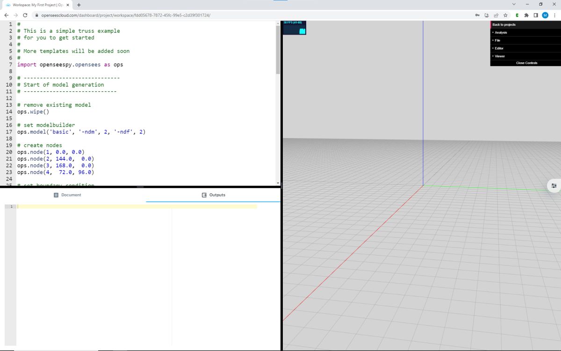Screen dimensions: 561x351
Task: Click code line ops.node(4, 72.0, 96.0)
Action: pyautogui.click(x=56, y=172)
